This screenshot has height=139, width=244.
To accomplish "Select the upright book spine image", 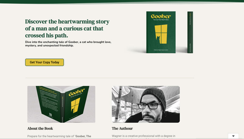I will point(190,32).
